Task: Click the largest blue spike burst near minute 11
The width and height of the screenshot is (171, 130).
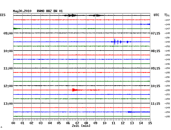Action: [x=115, y=42]
